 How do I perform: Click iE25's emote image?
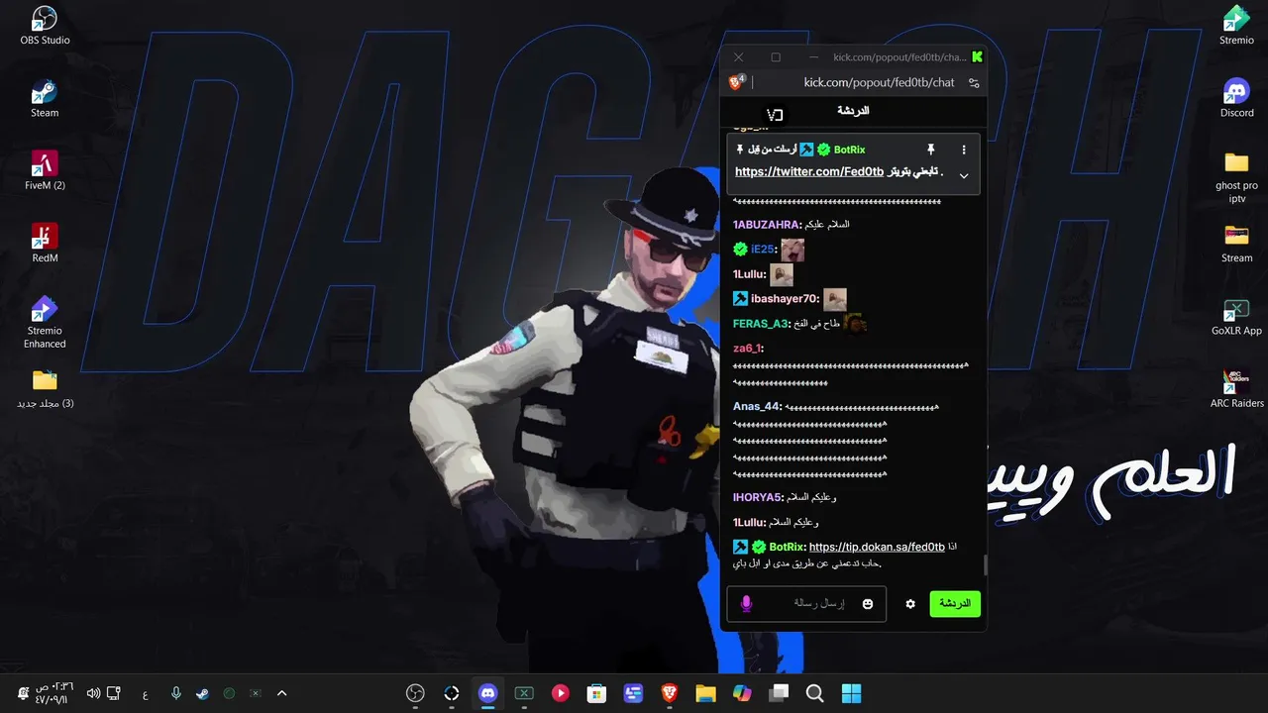coord(792,250)
